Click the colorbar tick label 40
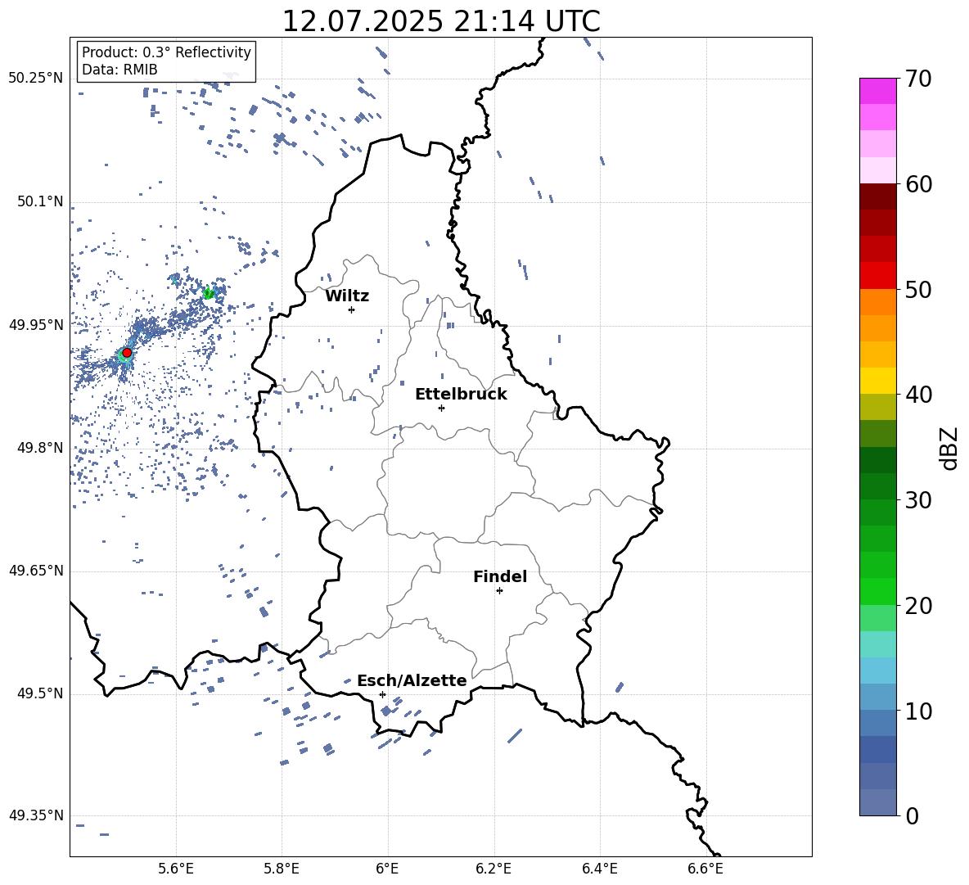Screen dimensions: 969x885 (x=918, y=395)
